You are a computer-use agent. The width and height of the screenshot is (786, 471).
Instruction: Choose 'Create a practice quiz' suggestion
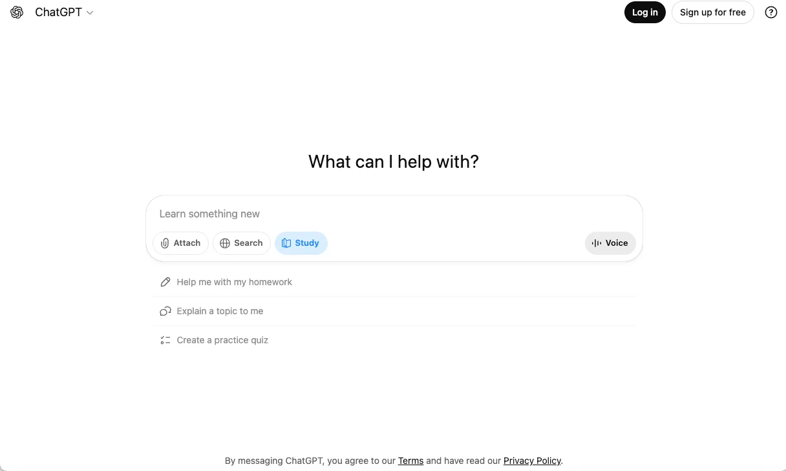394,340
